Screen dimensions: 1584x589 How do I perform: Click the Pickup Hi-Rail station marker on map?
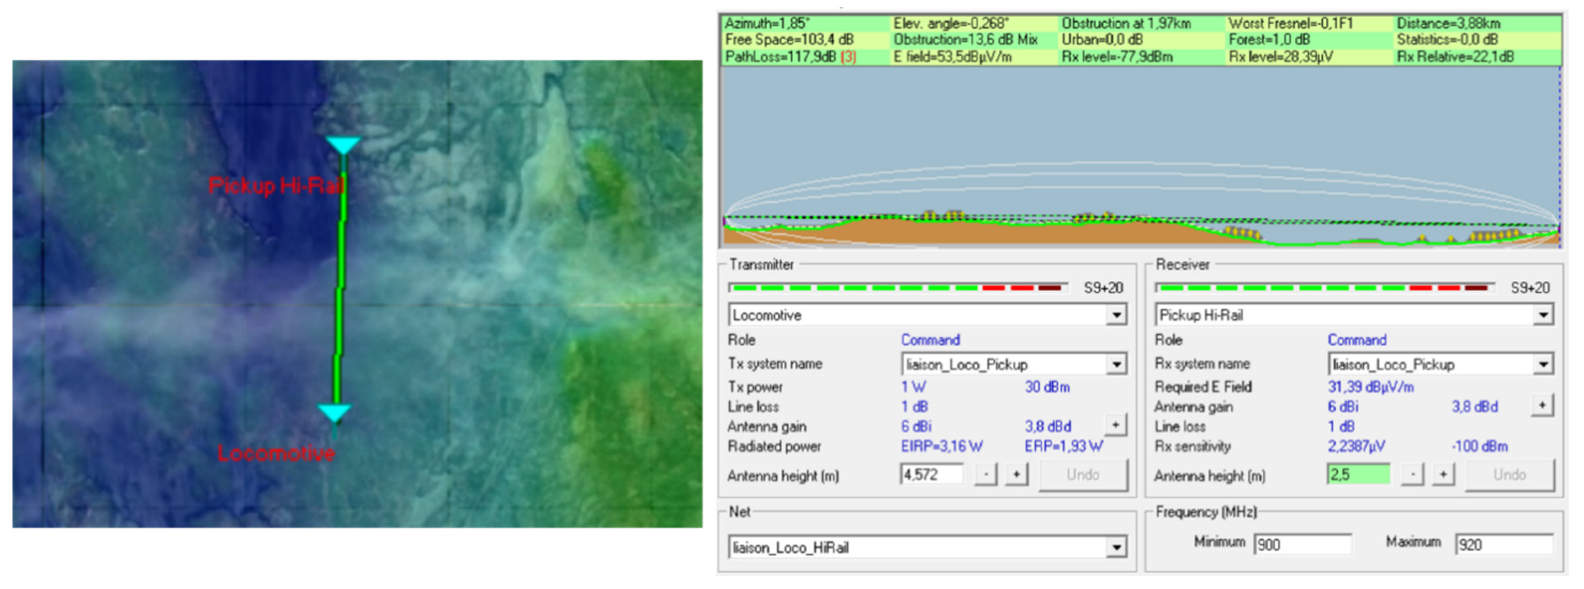pos(342,146)
